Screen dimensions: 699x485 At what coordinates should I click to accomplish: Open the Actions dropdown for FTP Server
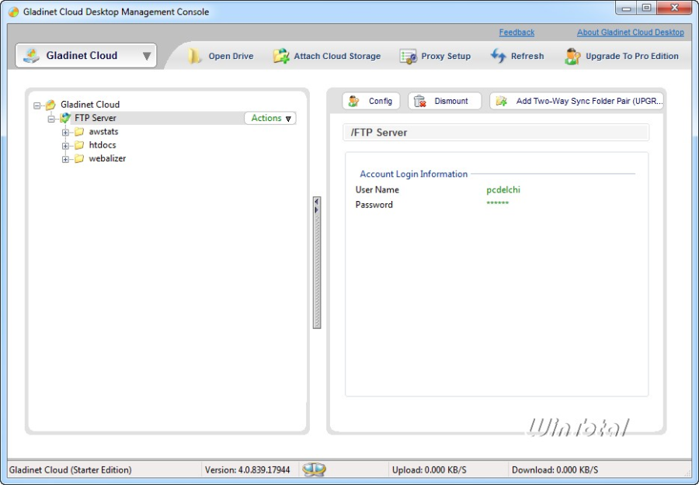coord(269,118)
